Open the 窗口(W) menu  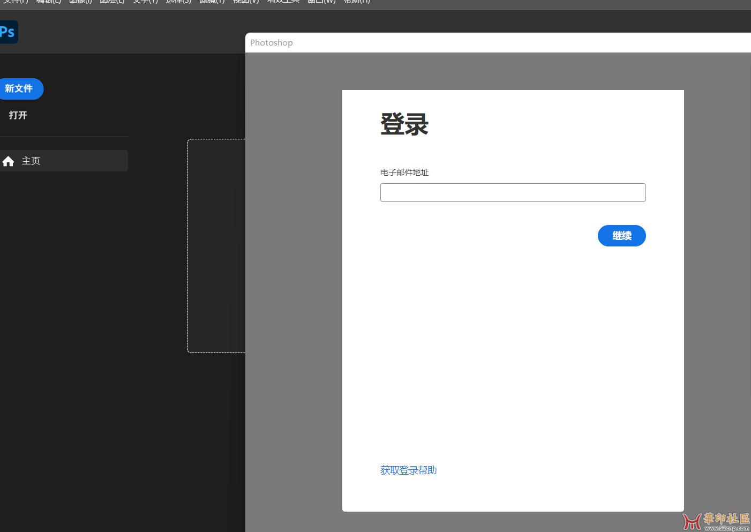321,2
